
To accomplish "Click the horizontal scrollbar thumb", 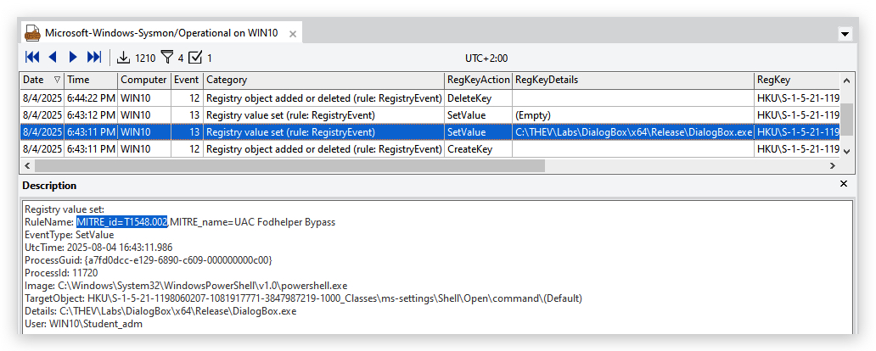I will point(289,165).
